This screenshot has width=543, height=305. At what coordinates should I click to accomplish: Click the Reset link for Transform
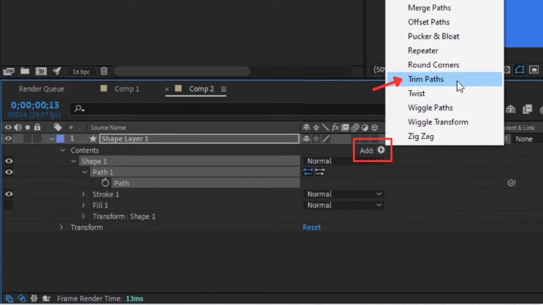coord(312,228)
